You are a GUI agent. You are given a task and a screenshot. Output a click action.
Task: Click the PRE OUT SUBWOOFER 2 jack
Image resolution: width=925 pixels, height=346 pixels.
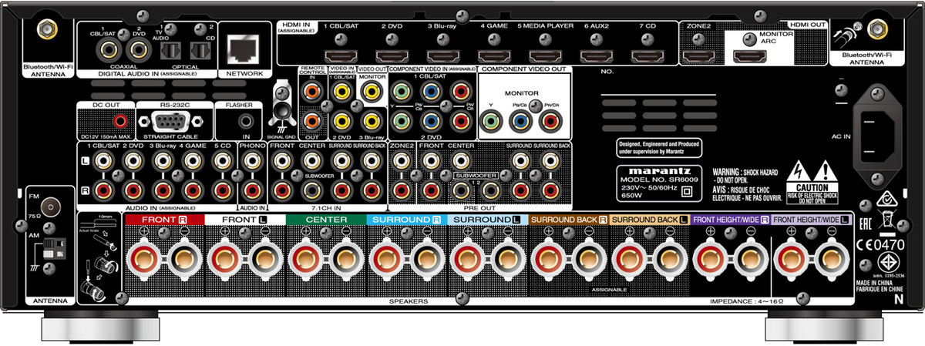(x=490, y=190)
